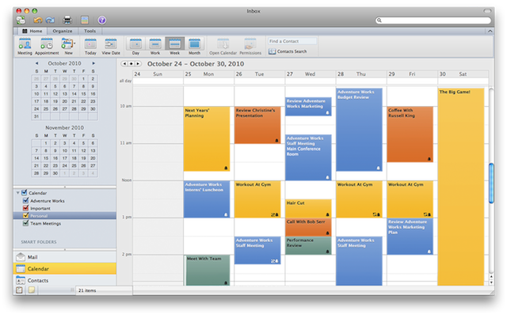The image size is (507, 314).
Task: Open the New item dropdown arrow
Action: pos(74,43)
